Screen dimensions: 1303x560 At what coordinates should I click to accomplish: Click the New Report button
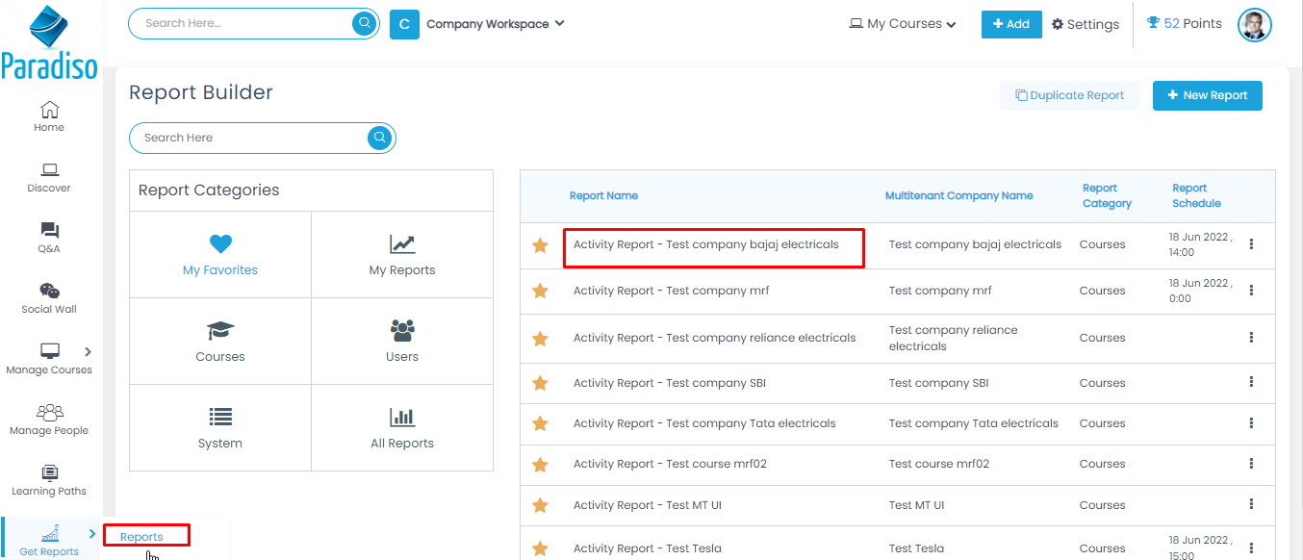click(x=1207, y=95)
